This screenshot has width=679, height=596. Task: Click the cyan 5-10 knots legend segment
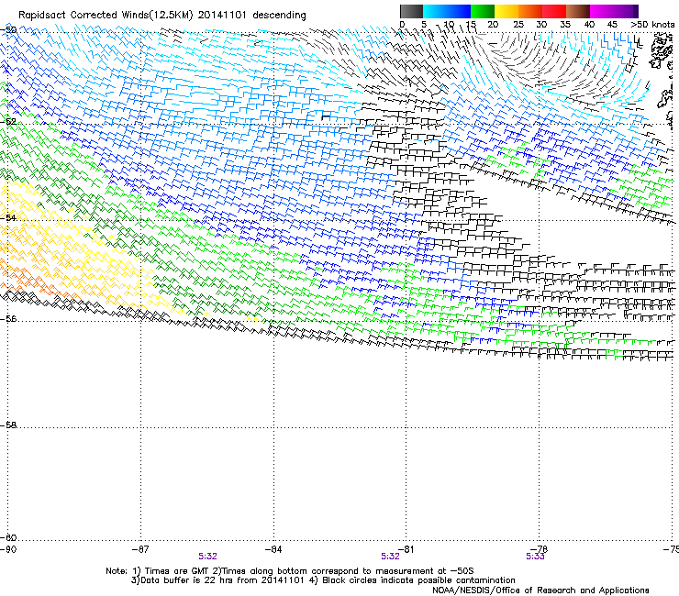[435, 11]
